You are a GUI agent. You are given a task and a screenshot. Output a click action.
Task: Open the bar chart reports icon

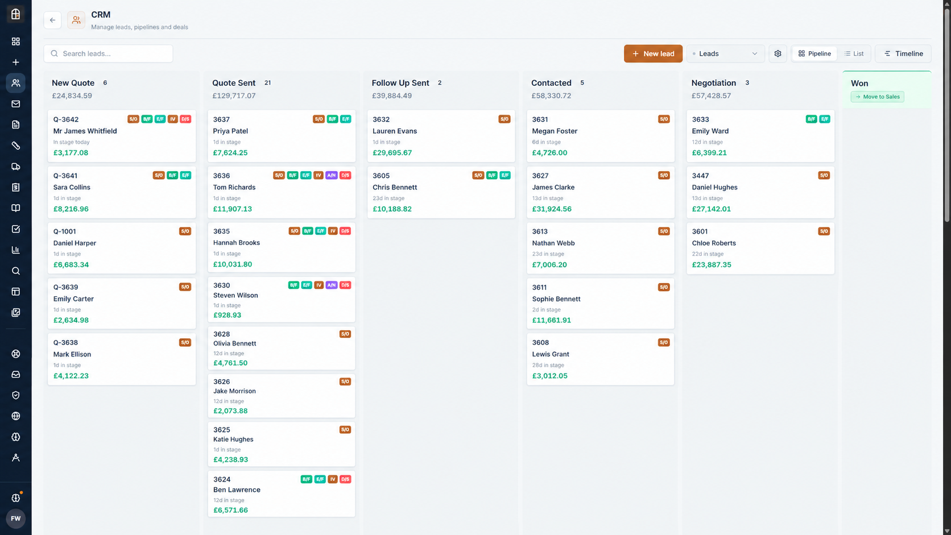click(x=16, y=250)
